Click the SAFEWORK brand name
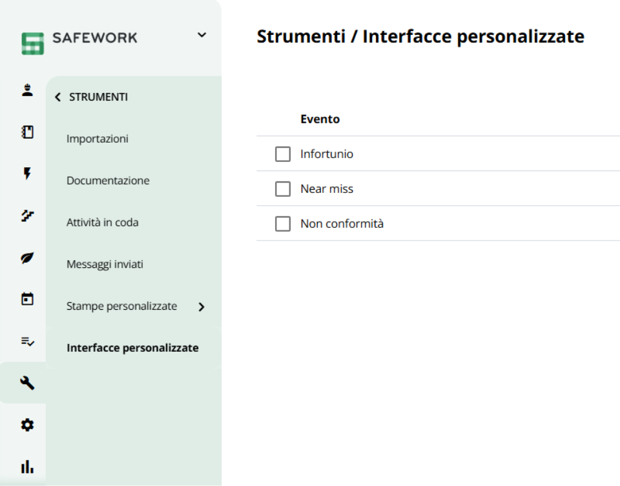620x486 pixels. click(95, 38)
